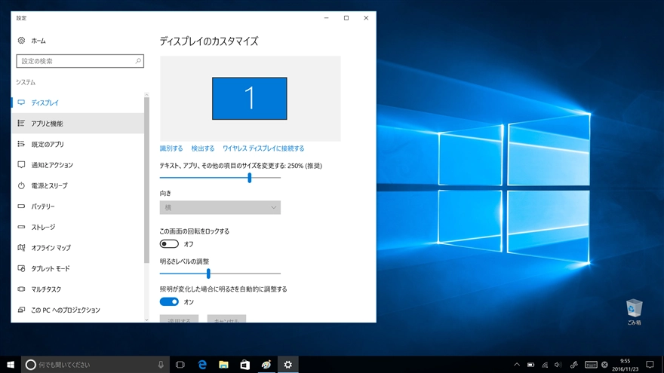Launch Microsoft Edge from taskbar

point(202,365)
